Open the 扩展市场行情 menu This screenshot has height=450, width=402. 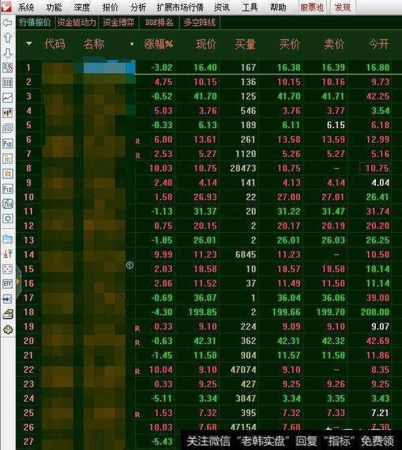(180, 7)
